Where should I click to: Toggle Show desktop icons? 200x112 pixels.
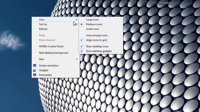click(101, 46)
